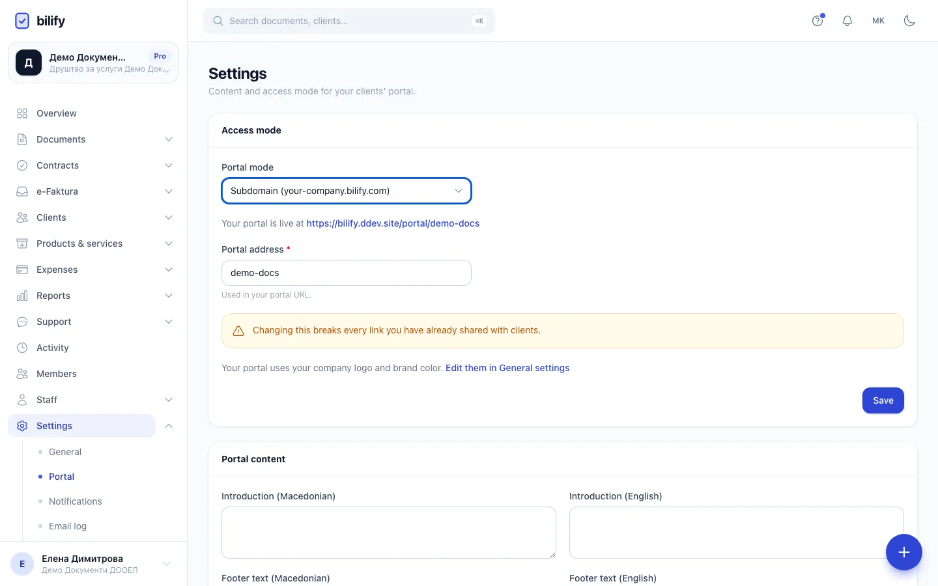
Task: Click the Support chat bubble icon
Action: (x=22, y=322)
